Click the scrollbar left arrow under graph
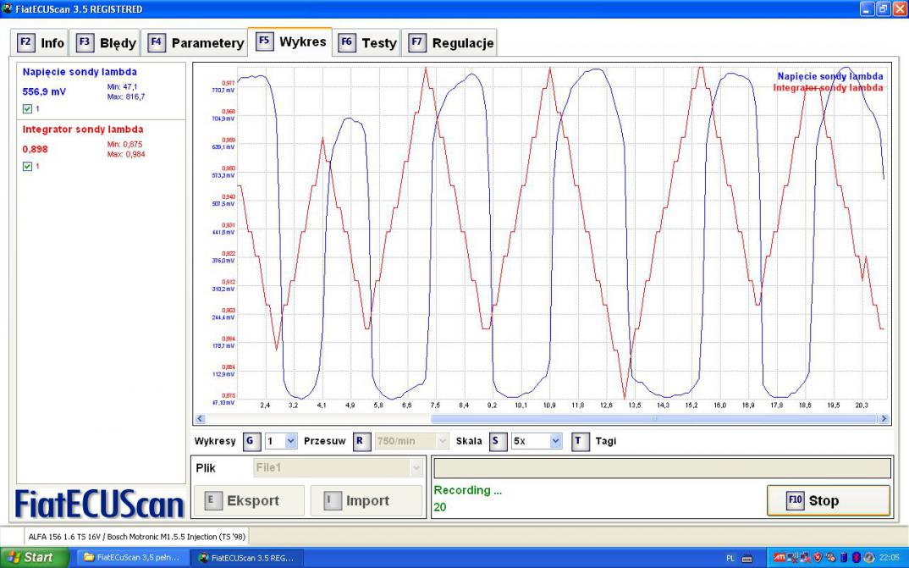The width and height of the screenshot is (909, 568). pyautogui.click(x=201, y=418)
